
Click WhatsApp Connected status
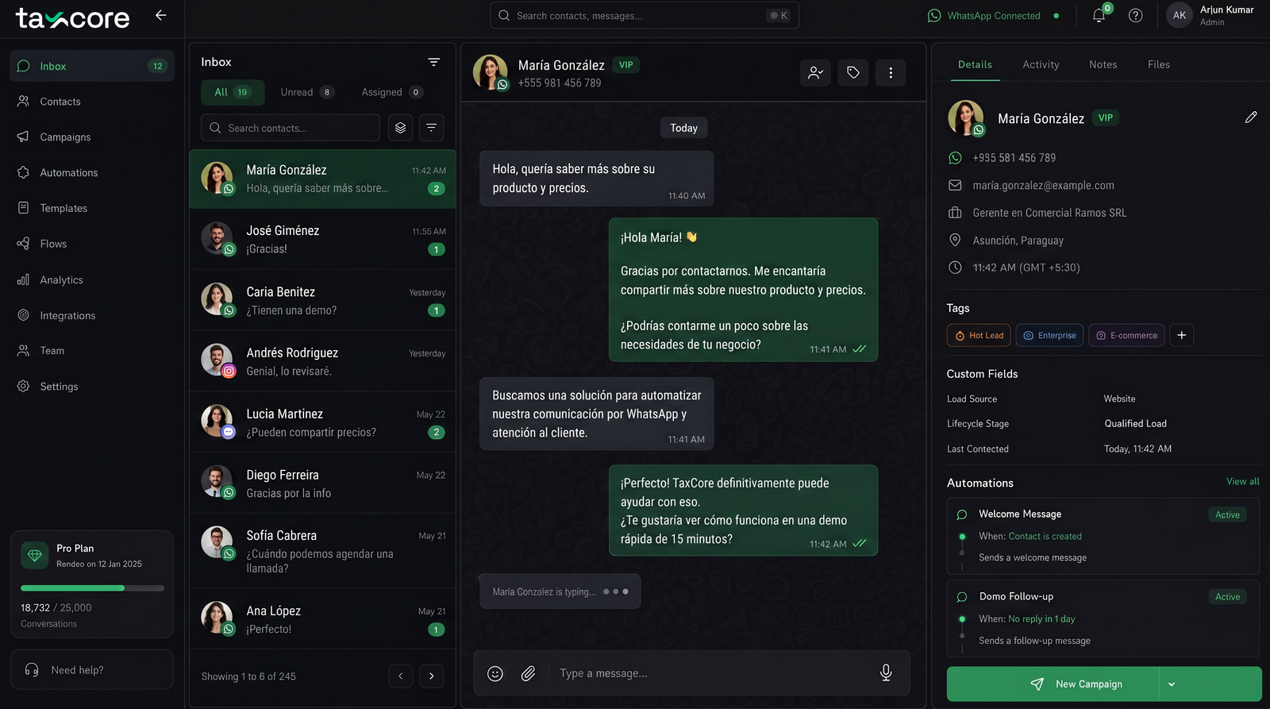pyautogui.click(x=993, y=16)
